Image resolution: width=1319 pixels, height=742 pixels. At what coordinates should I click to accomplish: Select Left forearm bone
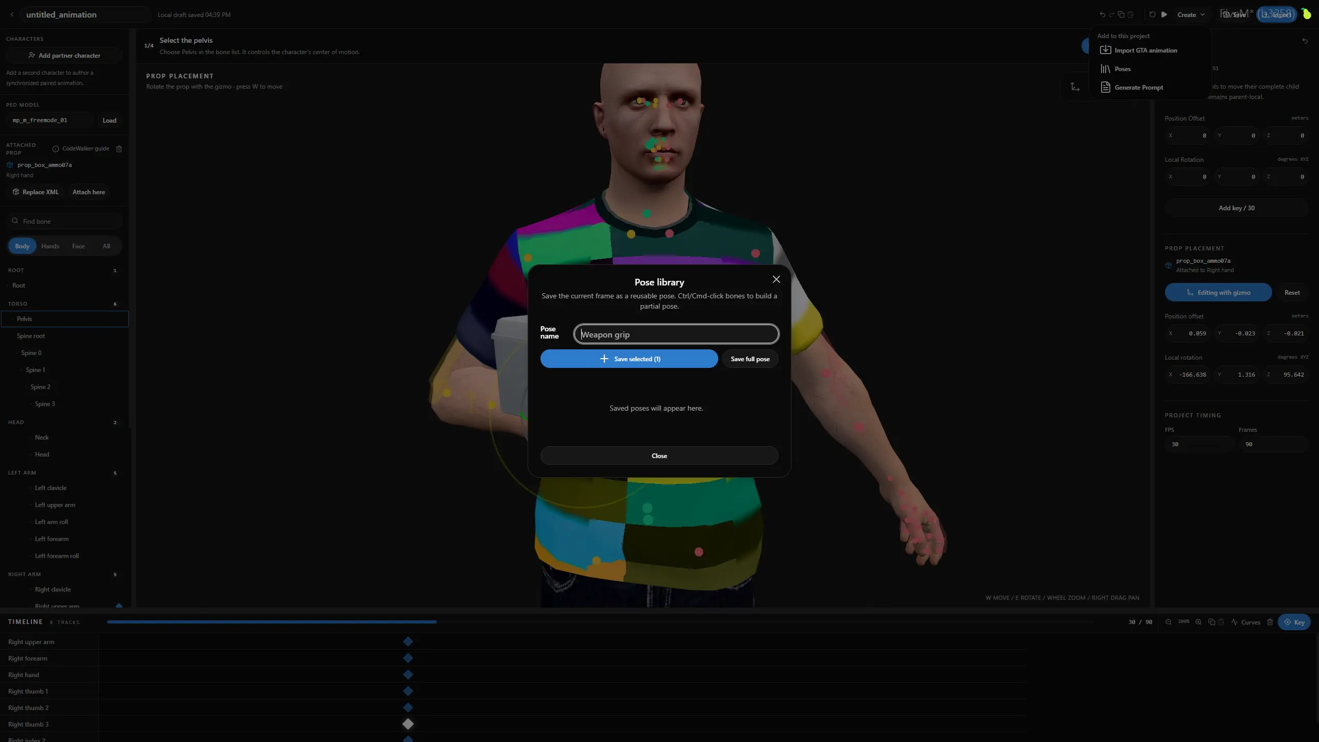52,538
